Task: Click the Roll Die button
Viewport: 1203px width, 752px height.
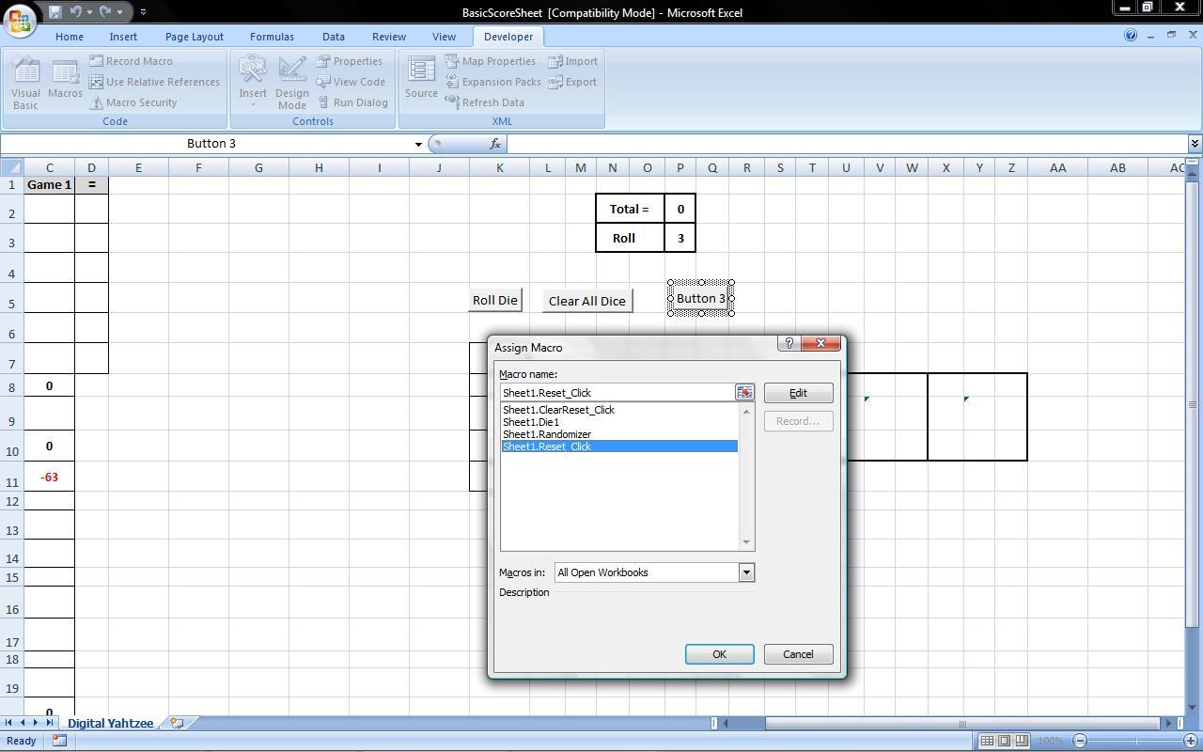Action: click(495, 300)
